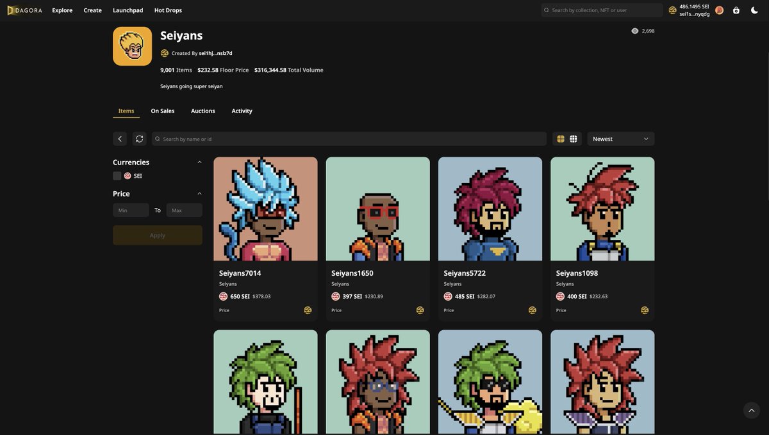769x435 pixels.
Task: Open the Seiyans7014 image
Action: click(x=265, y=209)
